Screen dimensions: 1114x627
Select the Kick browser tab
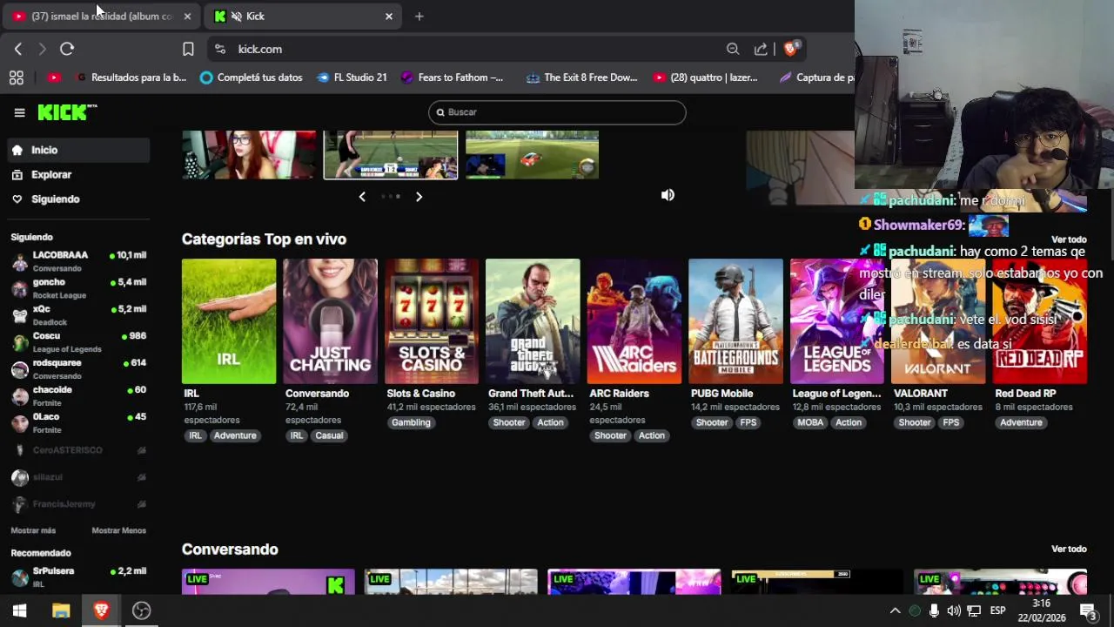[x=303, y=16]
